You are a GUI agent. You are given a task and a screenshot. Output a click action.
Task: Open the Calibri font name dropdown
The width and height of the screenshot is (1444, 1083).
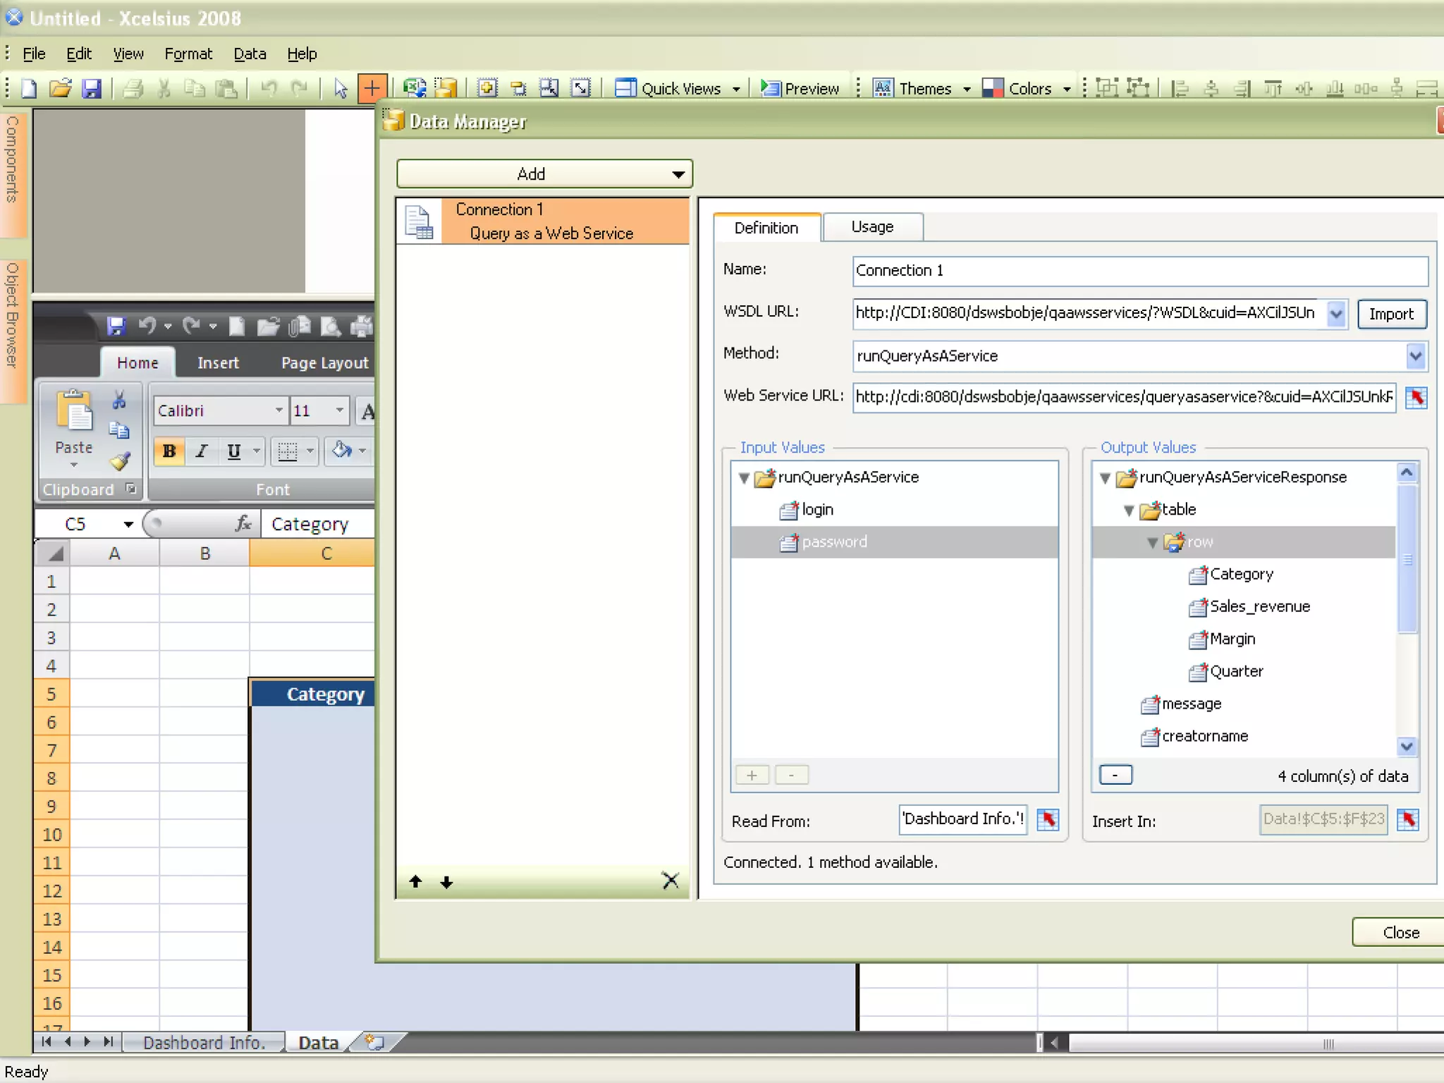(x=279, y=411)
